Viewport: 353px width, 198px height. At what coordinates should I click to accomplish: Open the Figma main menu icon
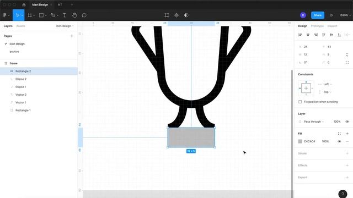pyautogui.click(x=5, y=15)
